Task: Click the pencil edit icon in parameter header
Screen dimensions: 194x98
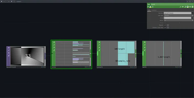Action: pyautogui.click(x=180, y=7)
